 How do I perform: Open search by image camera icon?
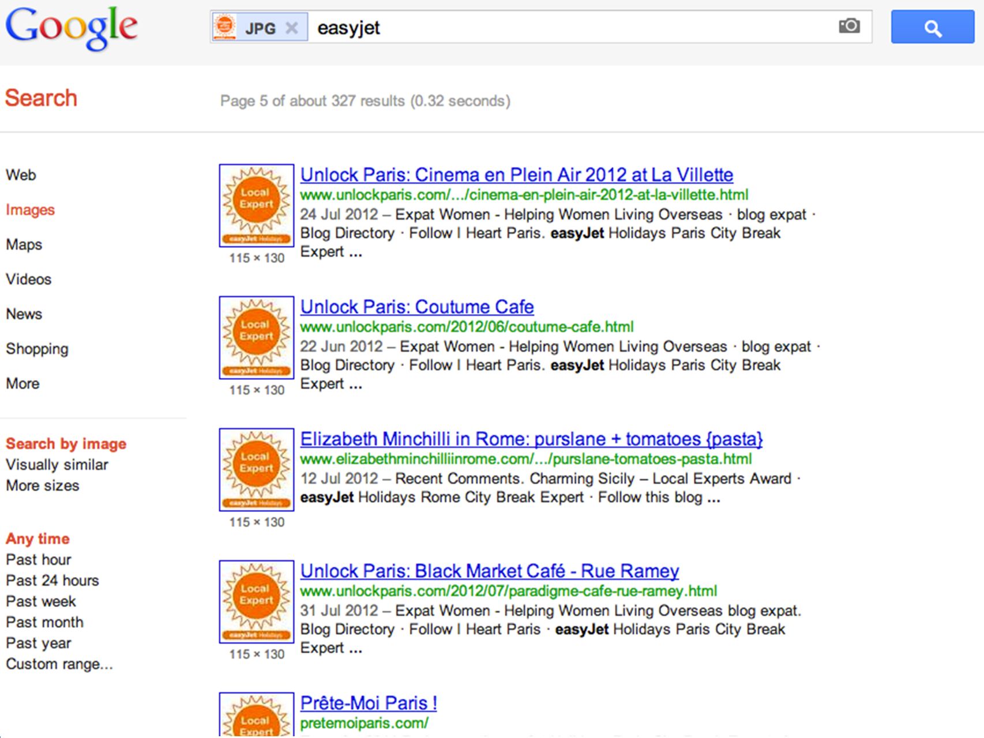tap(849, 26)
